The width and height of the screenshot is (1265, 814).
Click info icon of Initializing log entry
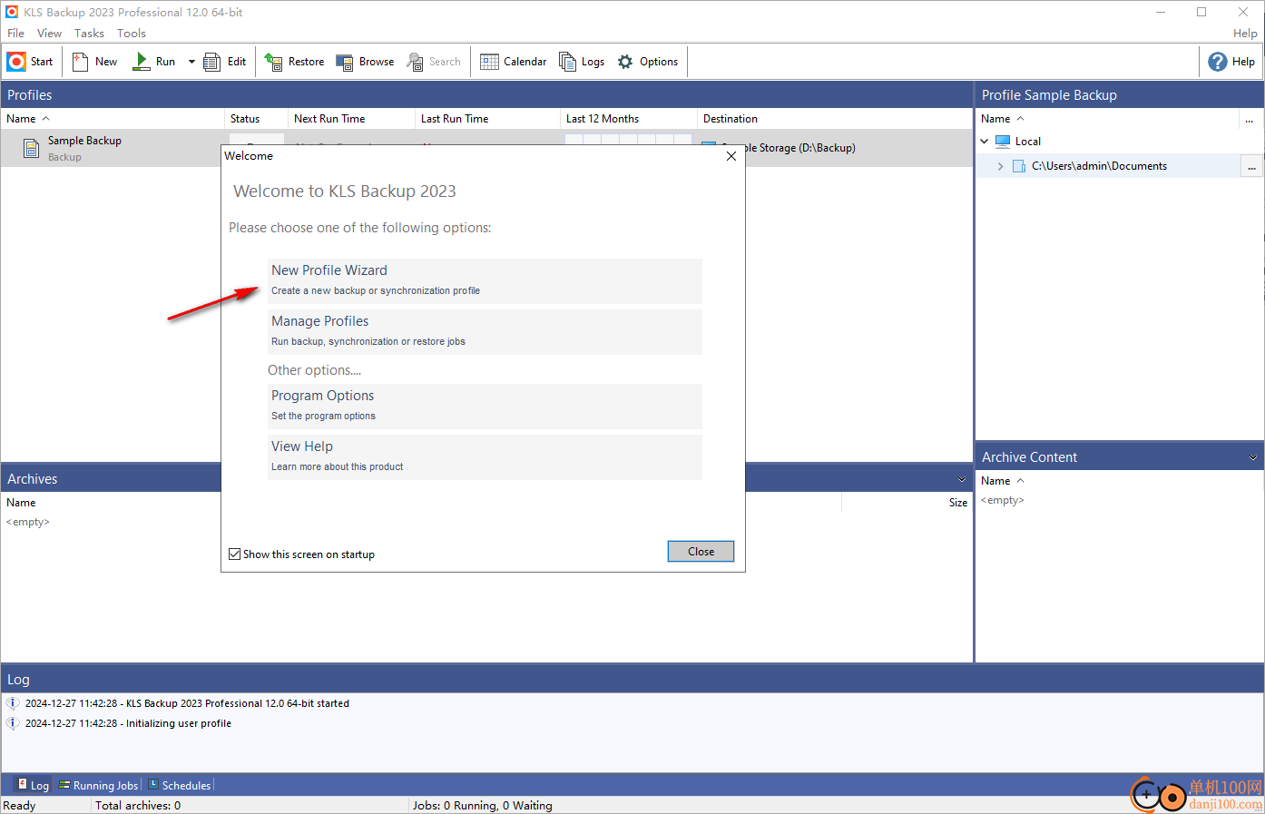tap(13, 723)
